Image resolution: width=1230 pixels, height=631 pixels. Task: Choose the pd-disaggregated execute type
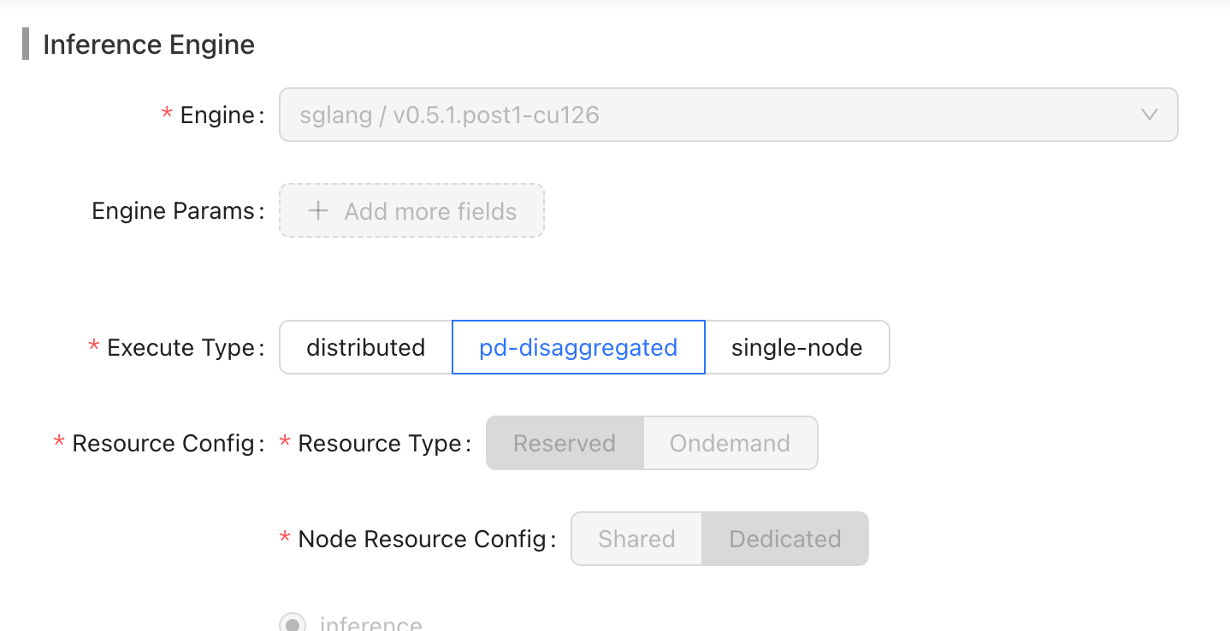point(578,347)
